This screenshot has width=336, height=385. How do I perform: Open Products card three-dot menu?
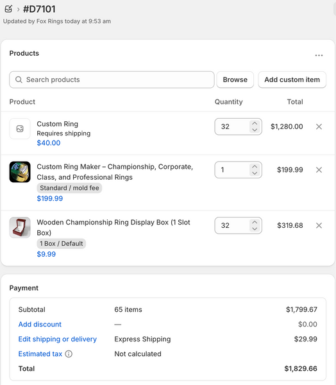tap(319, 55)
